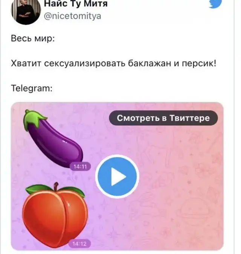The image size is (241, 254).
Task: Click the 14:11 message timestamp
Action: click(80, 166)
